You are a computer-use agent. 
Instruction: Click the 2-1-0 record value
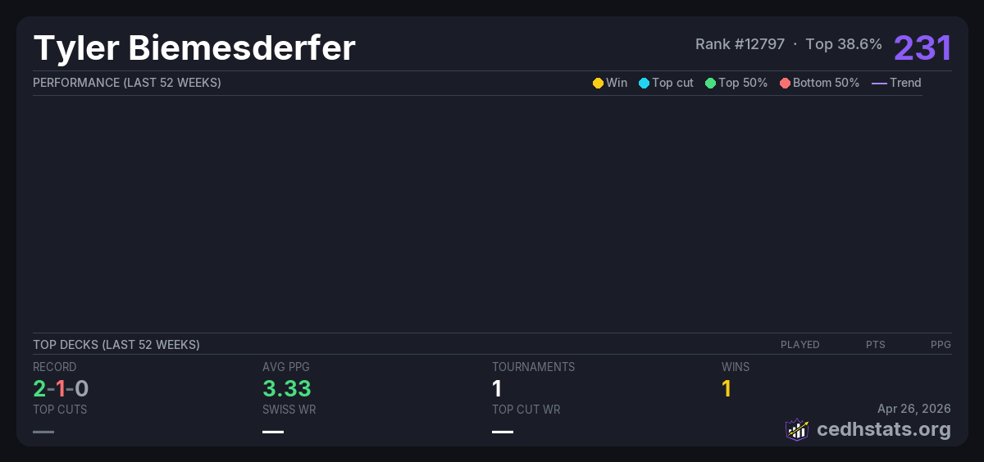61,388
